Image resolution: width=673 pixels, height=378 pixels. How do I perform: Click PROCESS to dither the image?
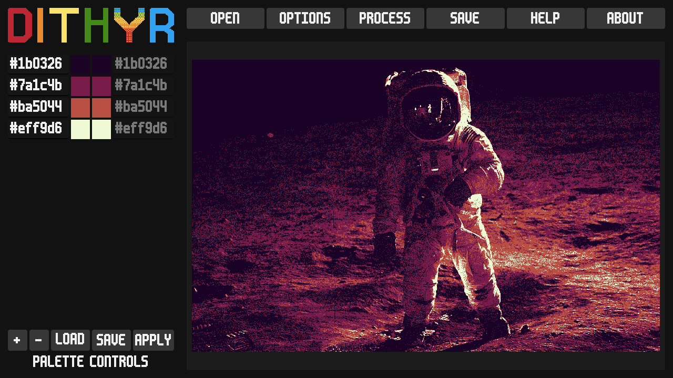pyautogui.click(x=385, y=18)
